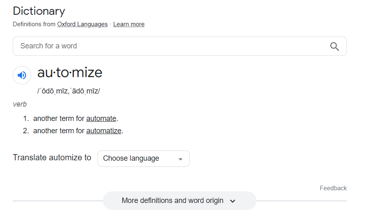Click the Choose language dropdown arrow
The width and height of the screenshot is (391, 214).
click(x=180, y=159)
